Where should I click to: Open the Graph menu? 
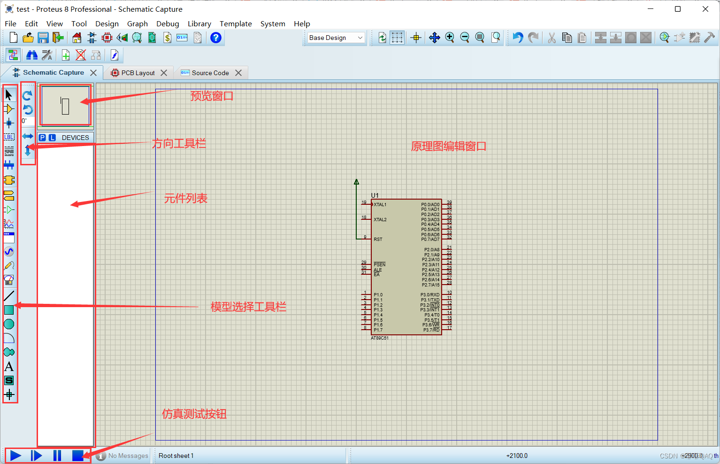pyautogui.click(x=138, y=23)
